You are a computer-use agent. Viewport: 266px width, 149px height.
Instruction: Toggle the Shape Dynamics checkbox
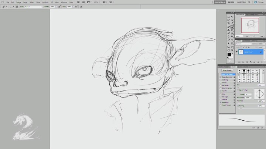pos(221,77)
